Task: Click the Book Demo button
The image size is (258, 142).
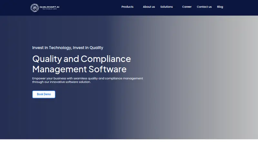Action: [x=44, y=94]
